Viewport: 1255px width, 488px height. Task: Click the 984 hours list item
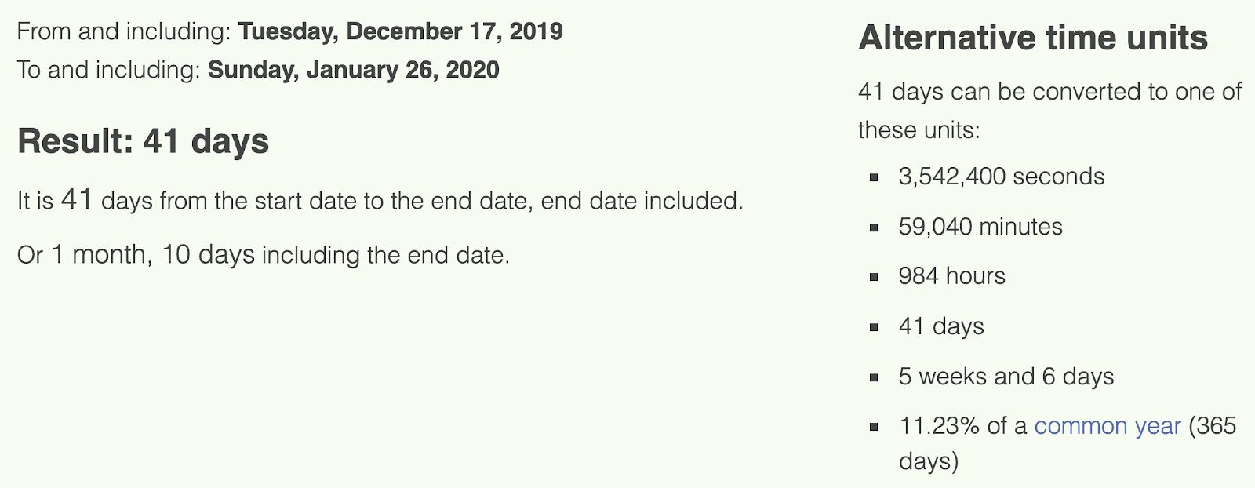pyautogui.click(x=952, y=276)
